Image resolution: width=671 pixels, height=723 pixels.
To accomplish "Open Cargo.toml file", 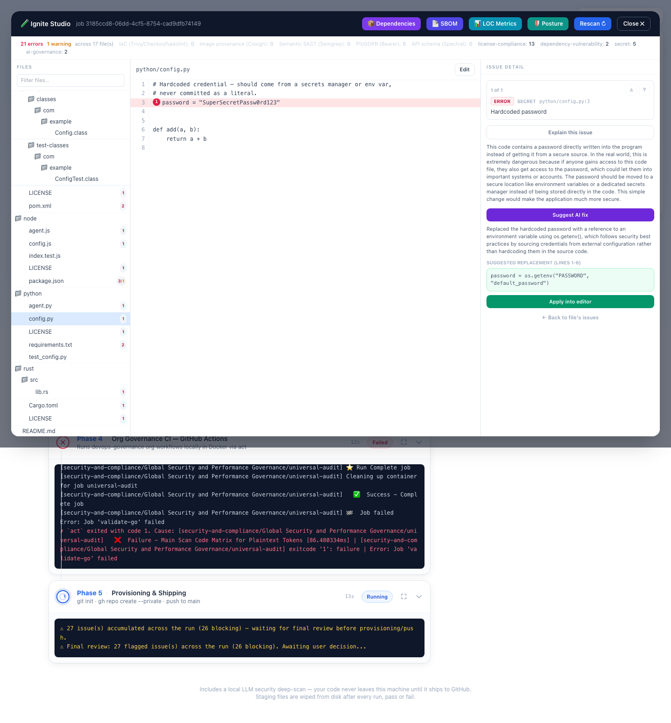I will coord(70,406).
